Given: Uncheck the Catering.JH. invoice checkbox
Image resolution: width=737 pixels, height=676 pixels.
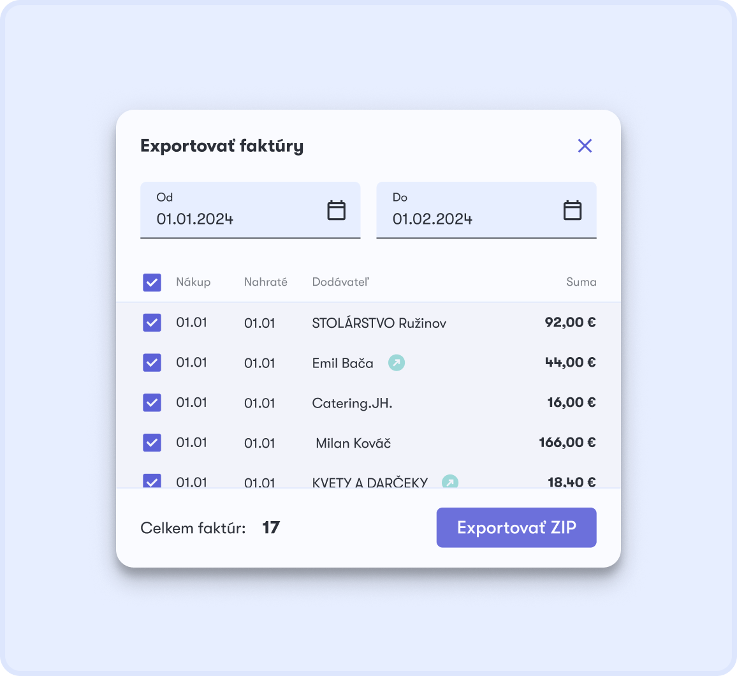Looking at the screenshot, I should point(152,402).
